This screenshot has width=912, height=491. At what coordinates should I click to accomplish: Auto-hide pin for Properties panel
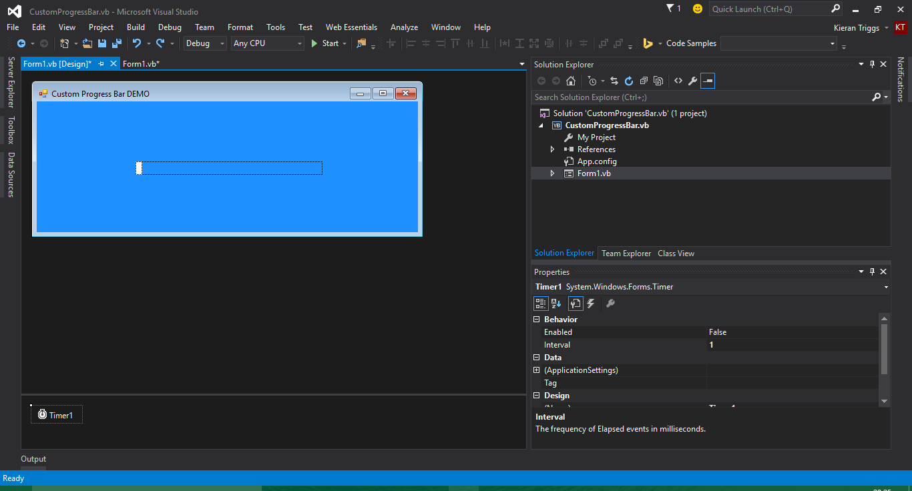[x=872, y=272]
